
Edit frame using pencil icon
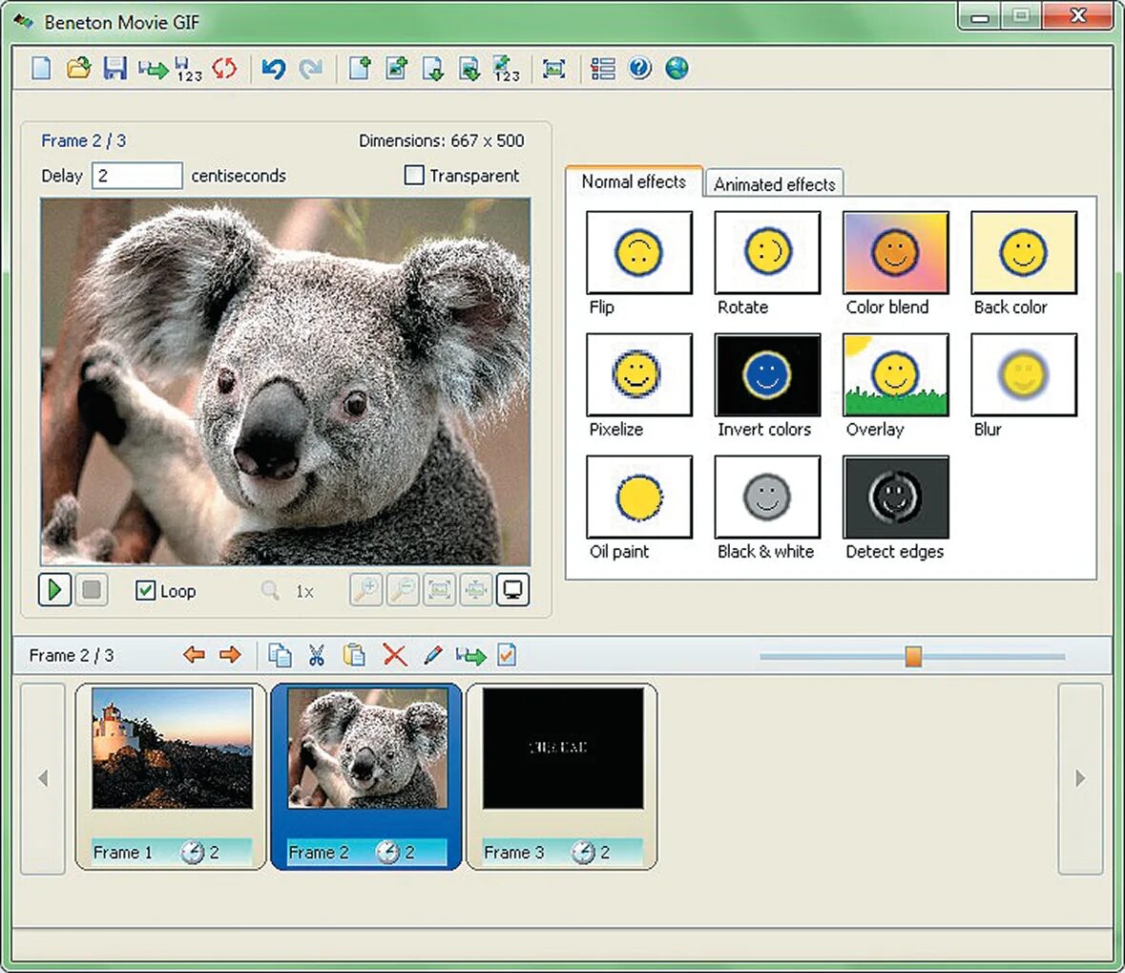432,655
